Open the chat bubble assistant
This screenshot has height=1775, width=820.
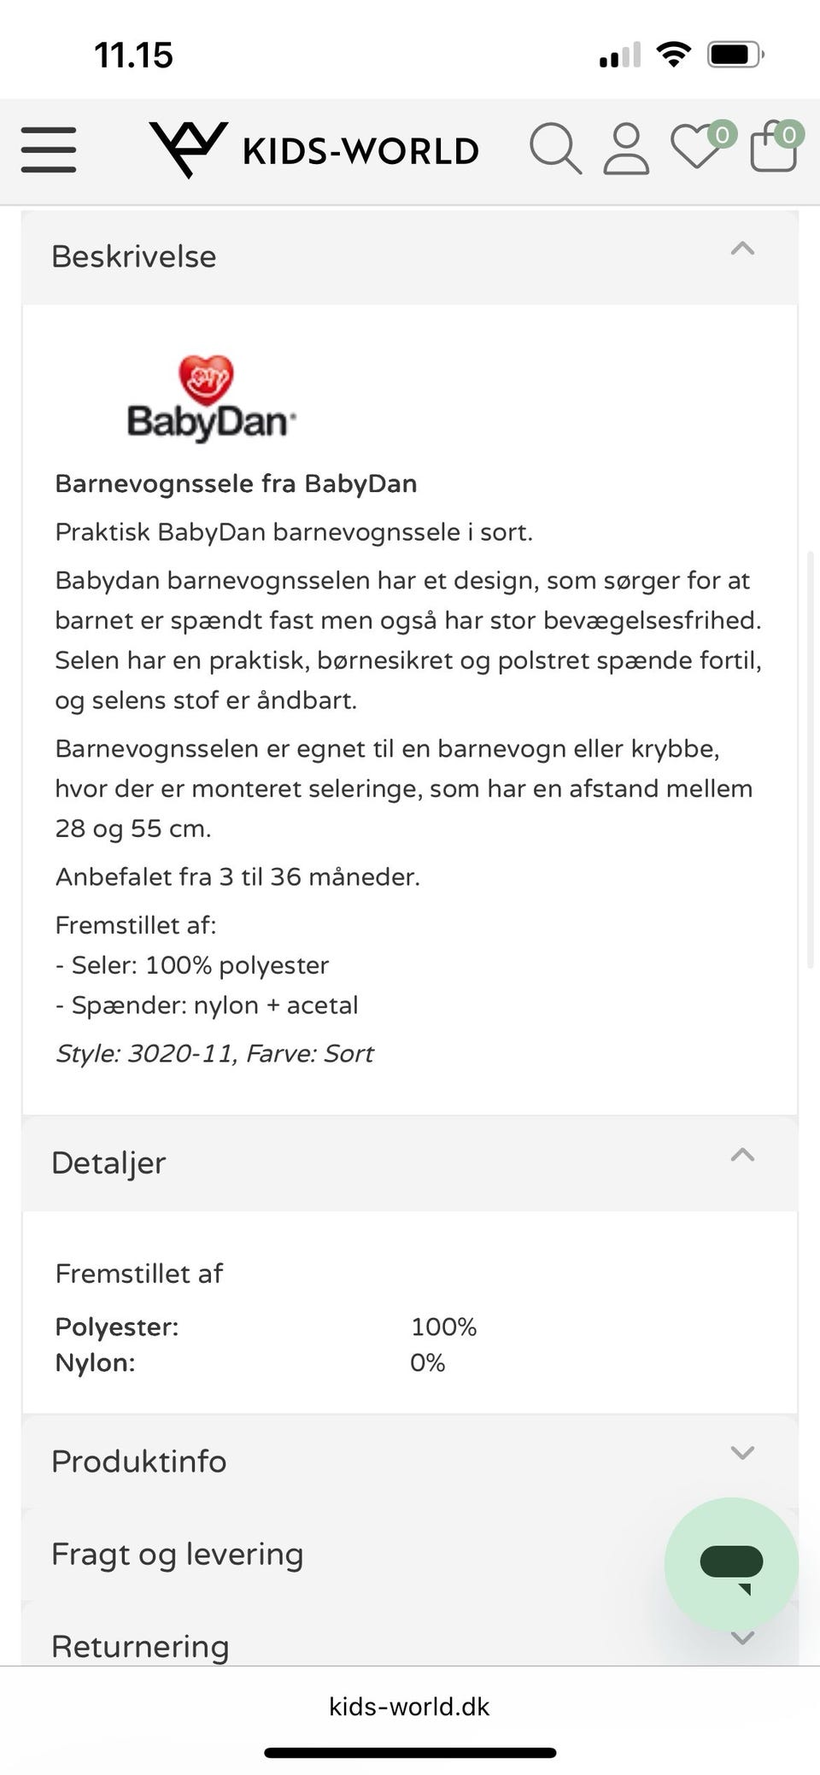(730, 1563)
